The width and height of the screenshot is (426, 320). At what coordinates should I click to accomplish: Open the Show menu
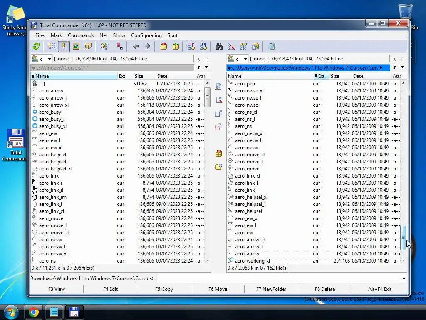pyautogui.click(x=119, y=35)
